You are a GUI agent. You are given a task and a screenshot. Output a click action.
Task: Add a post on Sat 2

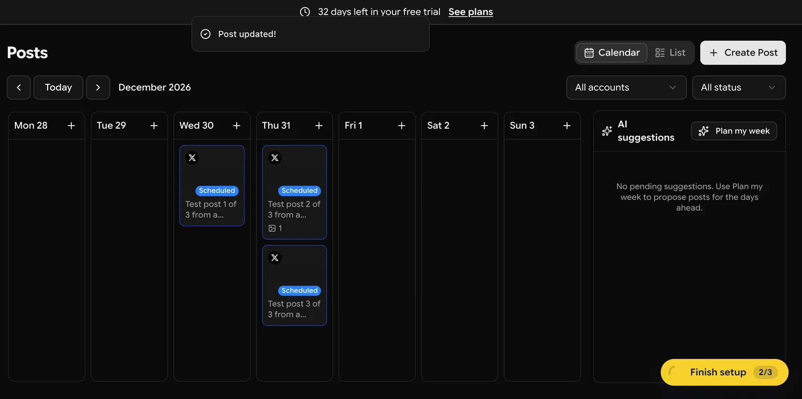(x=484, y=126)
